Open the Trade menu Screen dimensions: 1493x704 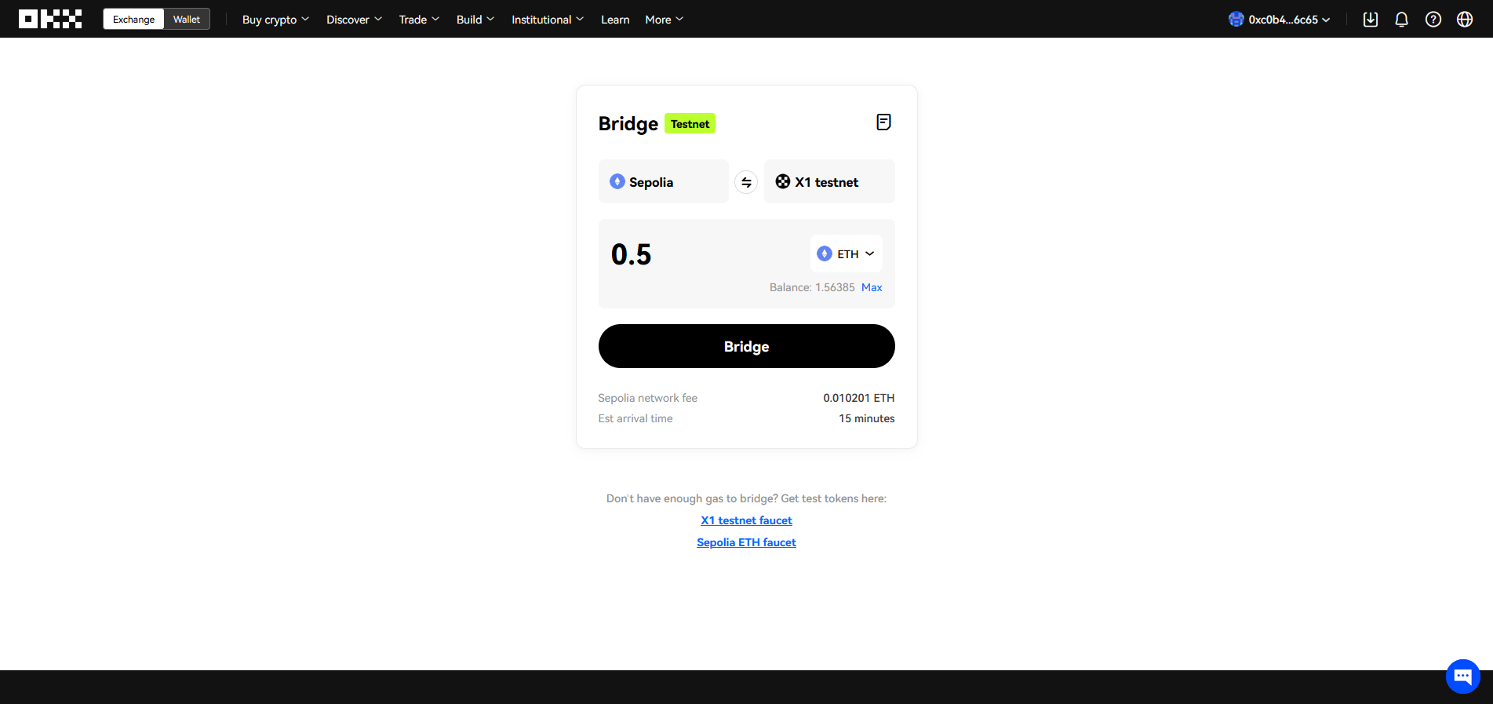click(x=419, y=20)
